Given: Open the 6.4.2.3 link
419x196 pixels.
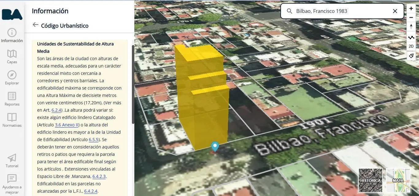Looking at the screenshot, I should (x=99, y=176).
